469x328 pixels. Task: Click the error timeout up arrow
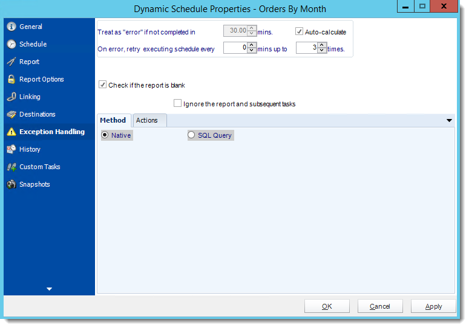tap(252, 28)
